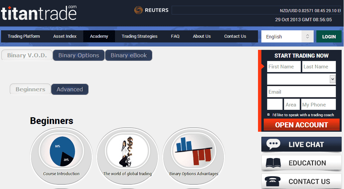
Task: Click the LIVE CHAT text label
Action: (306, 145)
